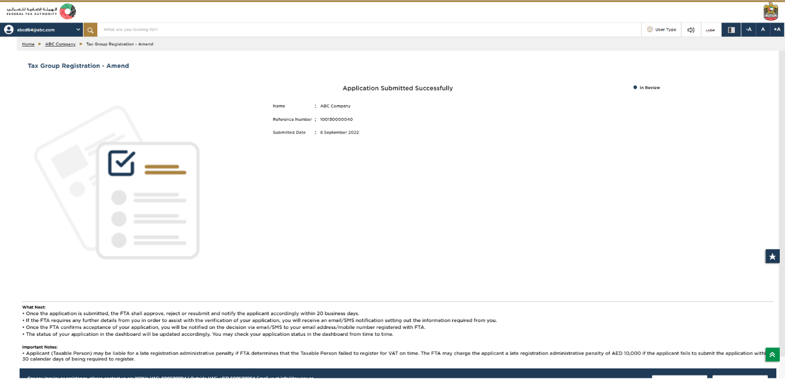Image resolution: width=785 pixels, height=383 pixels.
Task: Toggle the high contrast mode icon
Action: 731,29
